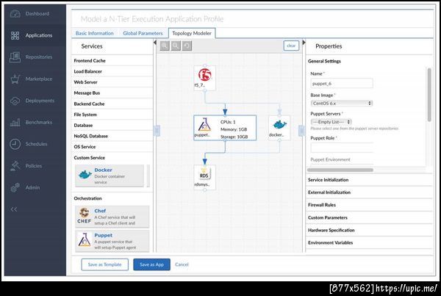Expand the Frontend Cache service category
Image resolution: width=441 pixels, height=296 pixels.
[x=112, y=60]
